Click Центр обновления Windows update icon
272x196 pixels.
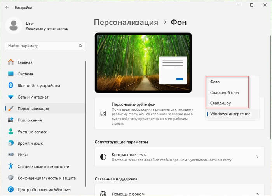pos(11,189)
